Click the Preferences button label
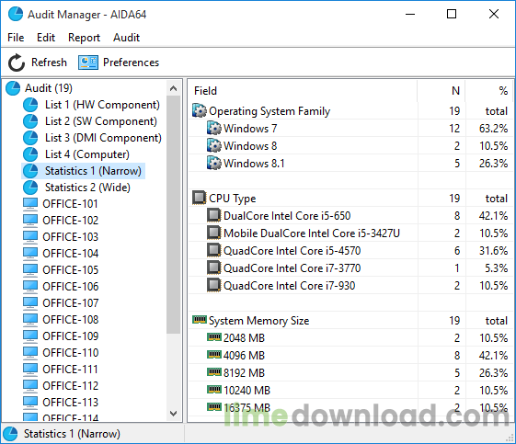 tap(131, 63)
